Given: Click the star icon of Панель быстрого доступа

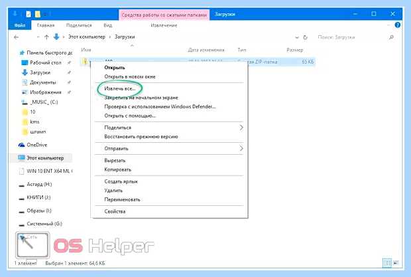Looking at the screenshot, I should [22, 52].
